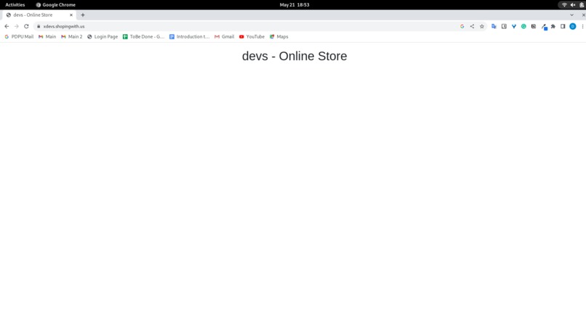Click the Google icon in address bar
This screenshot has width=586, height=309.
[462, 26]
